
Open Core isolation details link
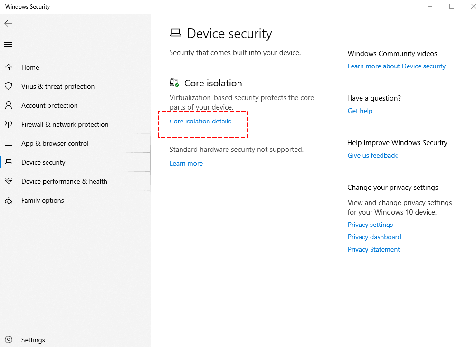point(200,121)
